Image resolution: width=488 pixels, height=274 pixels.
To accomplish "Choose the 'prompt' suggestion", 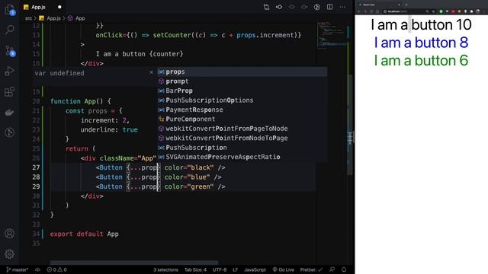I will click(242, 81).
